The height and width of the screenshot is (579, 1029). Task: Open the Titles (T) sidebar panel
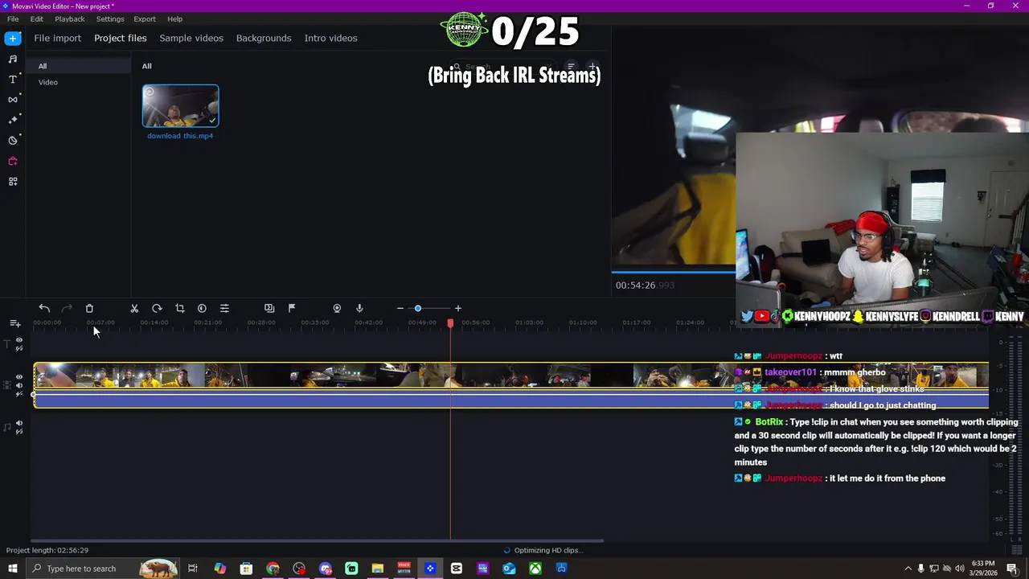click(13, 79)
